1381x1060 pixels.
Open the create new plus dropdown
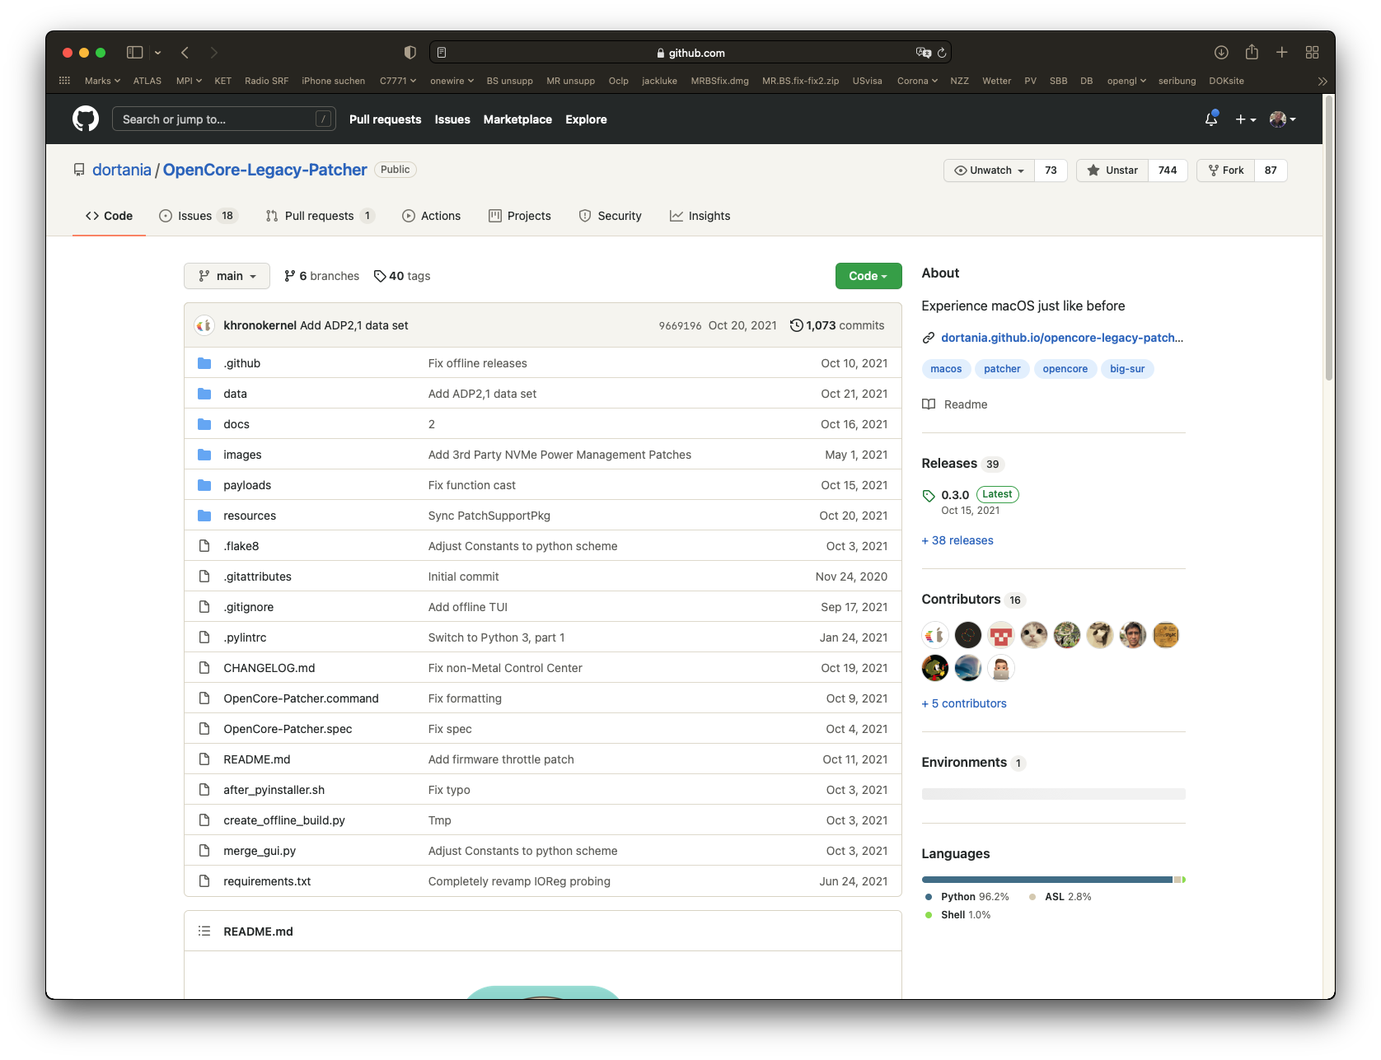point(1246,119)
